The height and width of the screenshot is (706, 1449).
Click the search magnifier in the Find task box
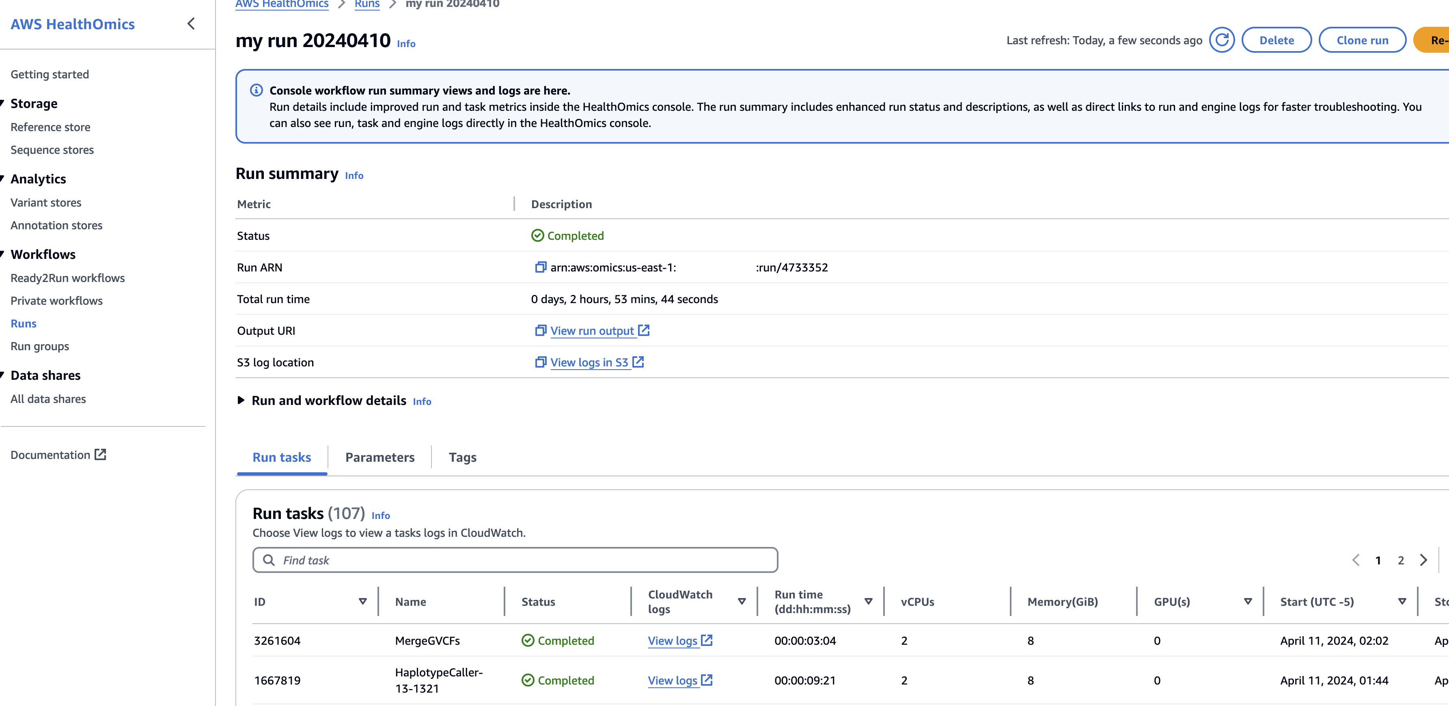click(x=269, y=560)
